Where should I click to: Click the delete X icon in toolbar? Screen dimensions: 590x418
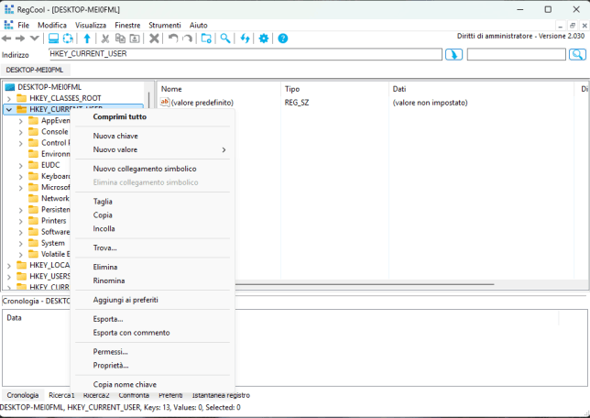(154, 38)
